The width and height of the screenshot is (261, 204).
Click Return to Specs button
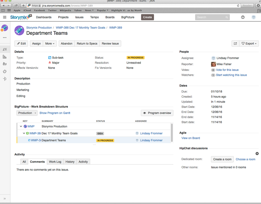pos(87,43)
